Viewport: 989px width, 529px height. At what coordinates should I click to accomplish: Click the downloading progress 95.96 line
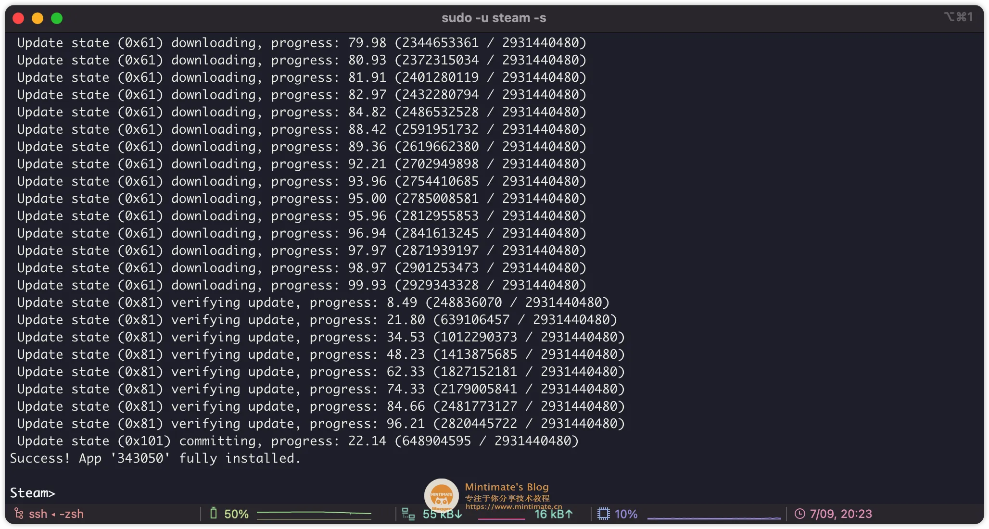pyautogui.click(x=302, y=216)
